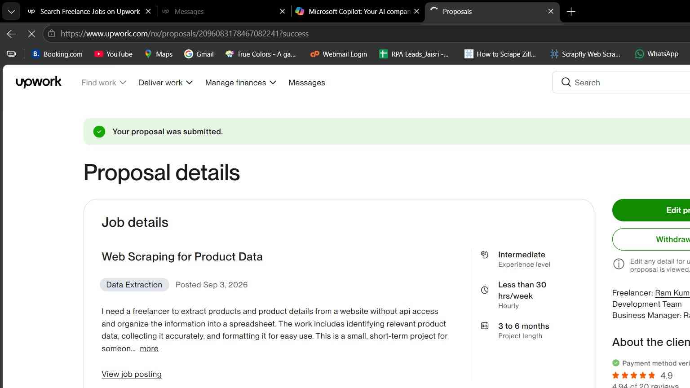
Task: Click the Upwork logo
Action: (x=39, y=82)
